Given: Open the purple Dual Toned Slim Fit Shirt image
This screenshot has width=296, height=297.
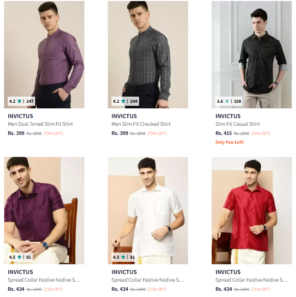Looking at the screenshot, I should coord(44,55).
